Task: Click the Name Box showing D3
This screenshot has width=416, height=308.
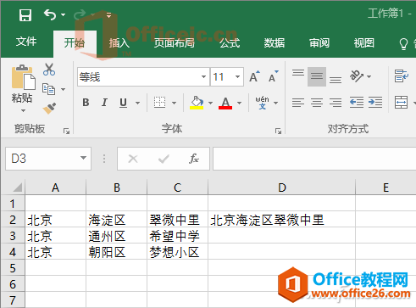Action: [x=48, y=159]
